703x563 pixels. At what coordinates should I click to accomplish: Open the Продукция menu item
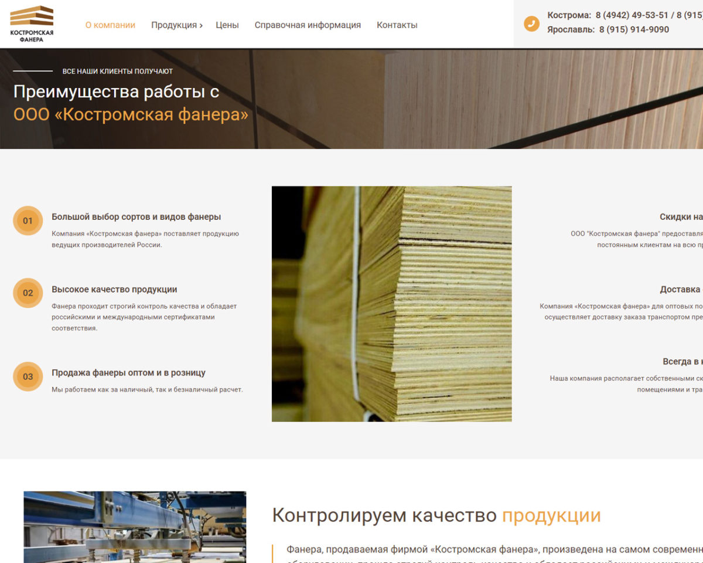[x=174, y=25]
